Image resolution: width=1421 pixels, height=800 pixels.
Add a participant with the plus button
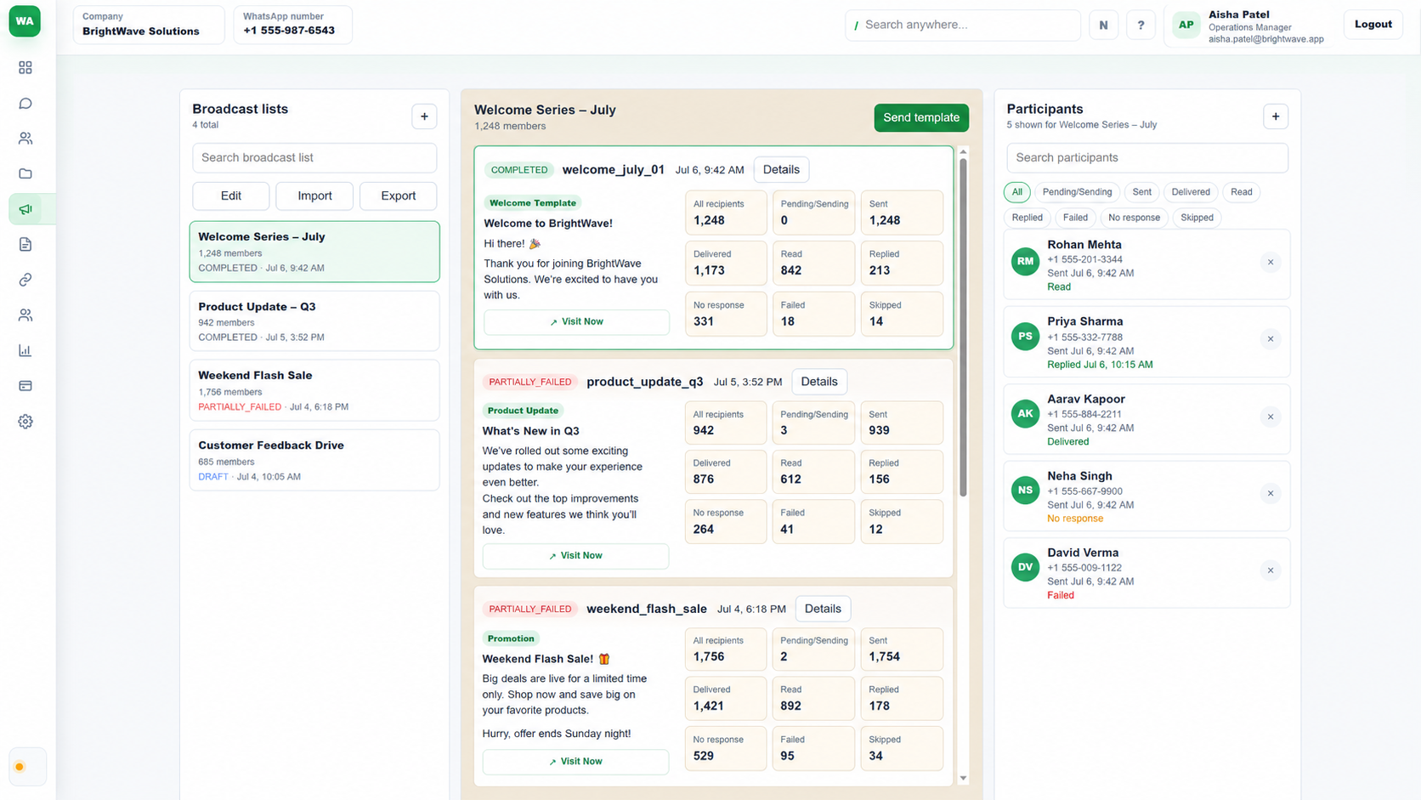click(x=1276, y=116)
